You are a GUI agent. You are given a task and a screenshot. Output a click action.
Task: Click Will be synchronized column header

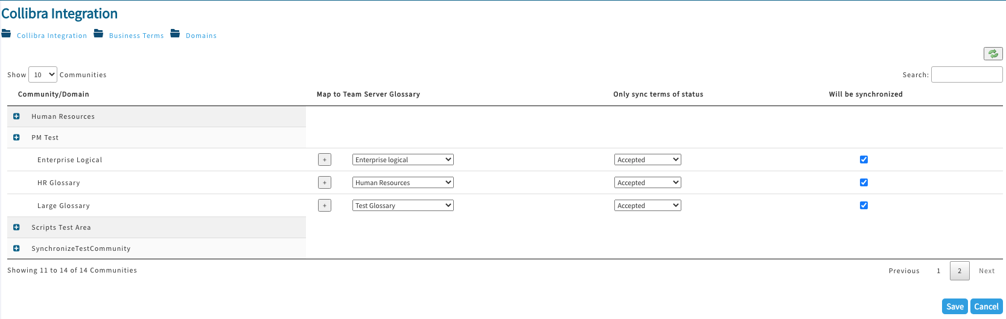[x=866, y=94]
